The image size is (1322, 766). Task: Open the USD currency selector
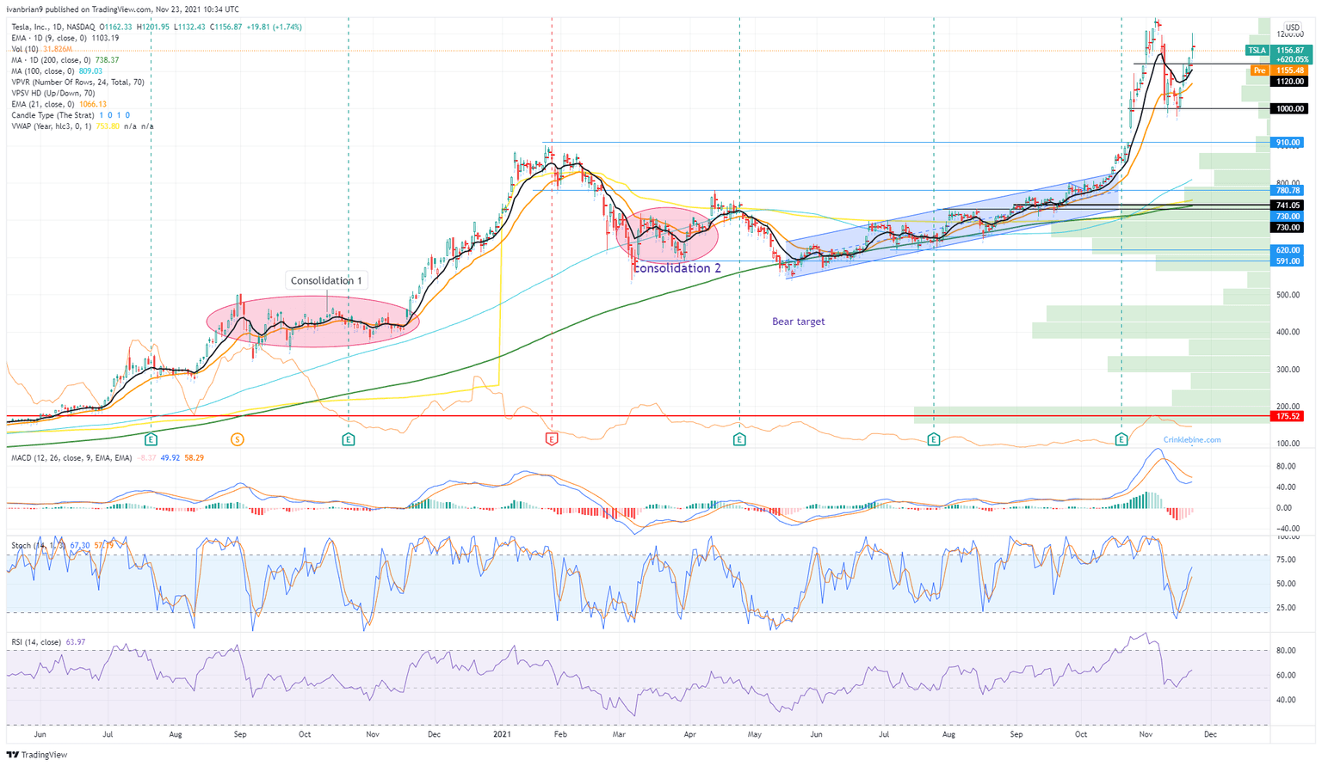(1292, 28)
